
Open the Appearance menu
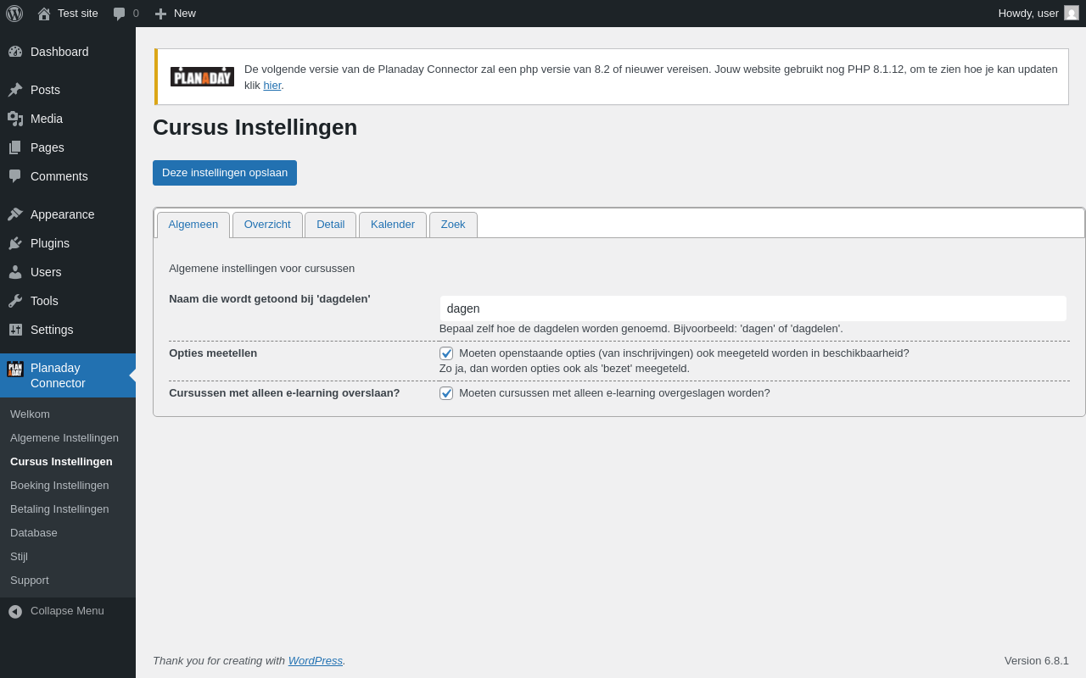63,214
